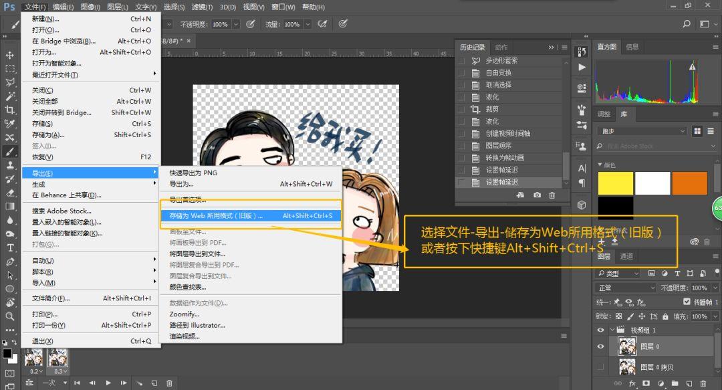Open the Character panel icon
The height and width of the screenshot is (390, 722).
click(582, 169)
